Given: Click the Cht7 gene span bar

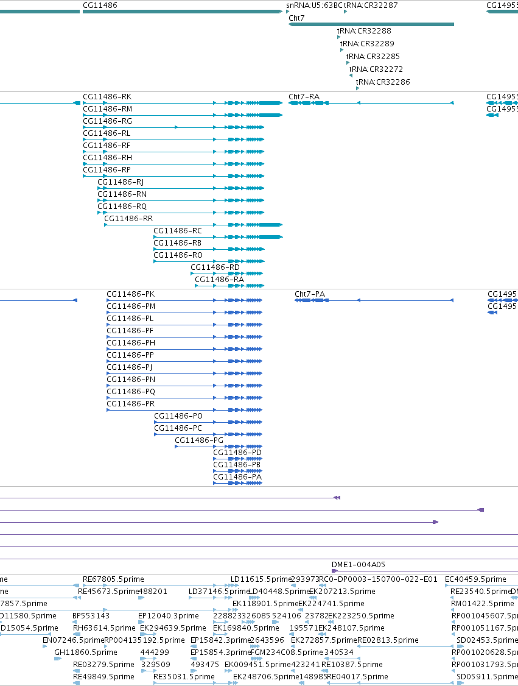Looking at the screenshot, I should tap(371, 24).
